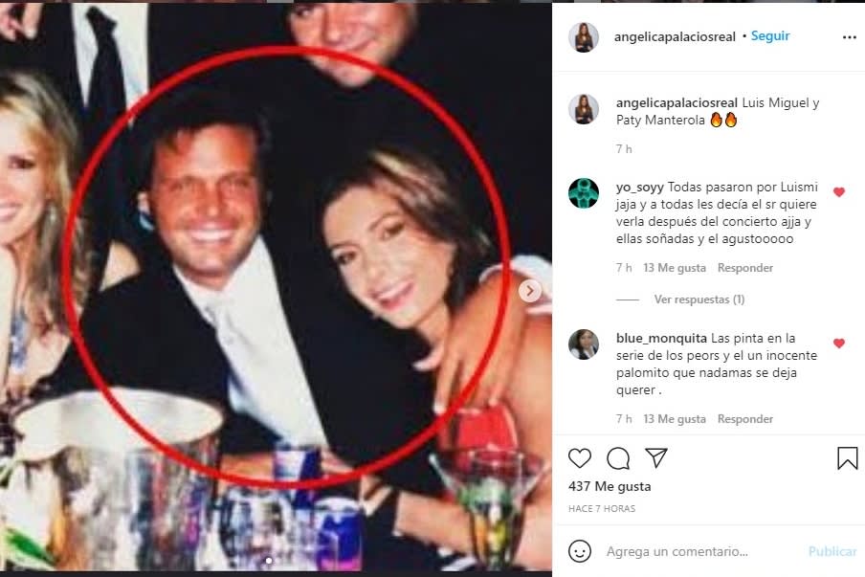Image resolution: width=865 pixels, height=577 pixels.
Task: Open yo_soyy's profile avatar
Action: [x=584, y=193]
